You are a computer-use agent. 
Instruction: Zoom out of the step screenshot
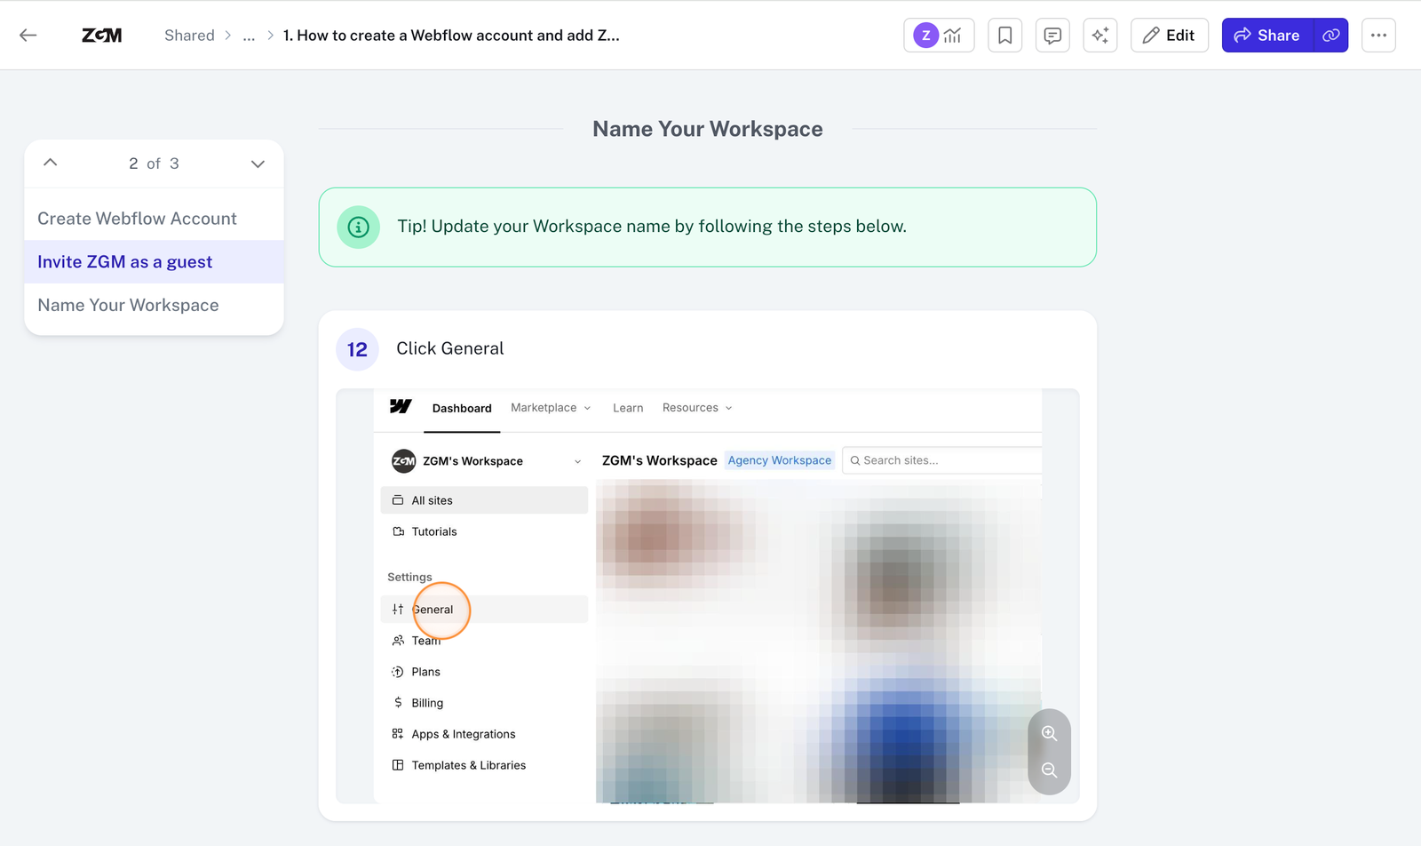(x=1049, y=770)
